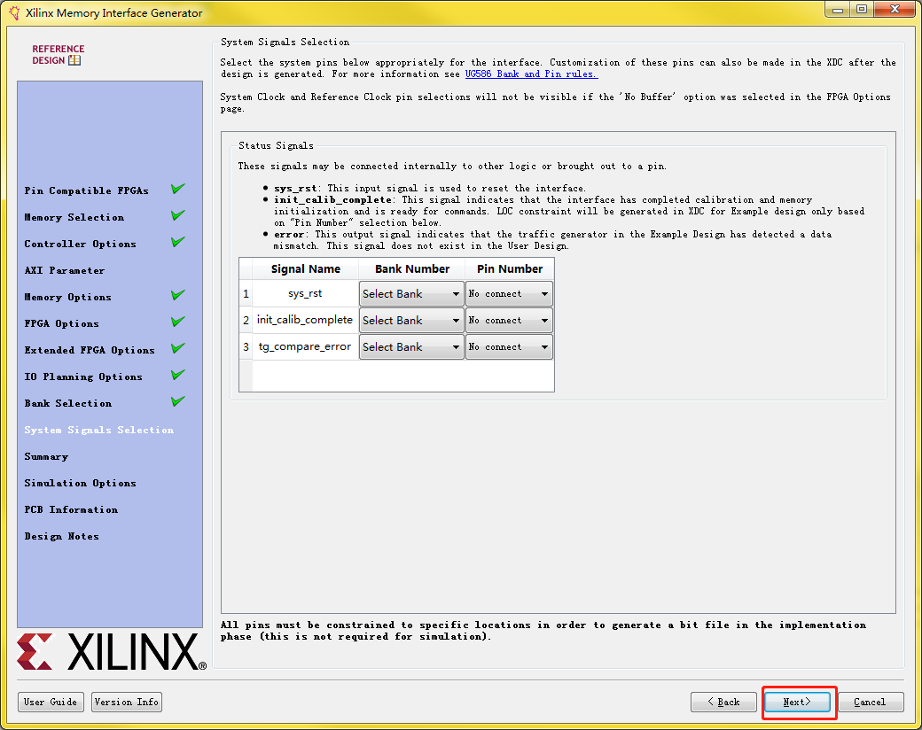Cancel the Memory Interface Generator wizard

(870, 701)
